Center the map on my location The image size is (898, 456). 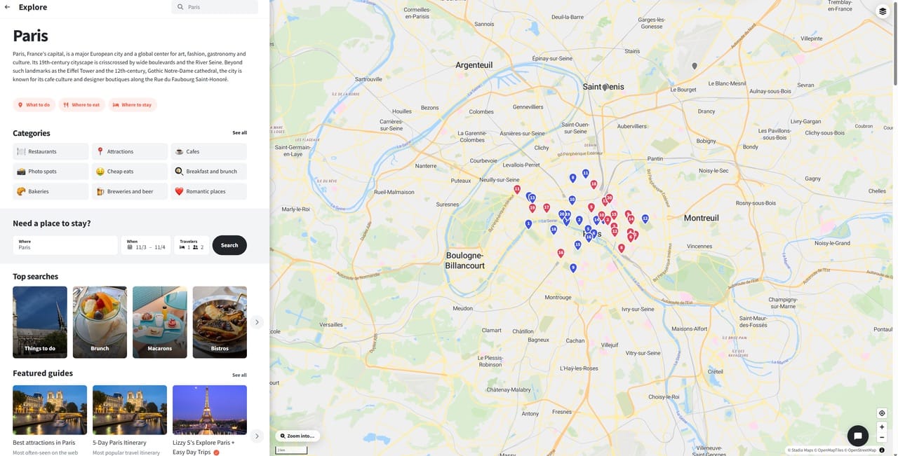point(882,413)
